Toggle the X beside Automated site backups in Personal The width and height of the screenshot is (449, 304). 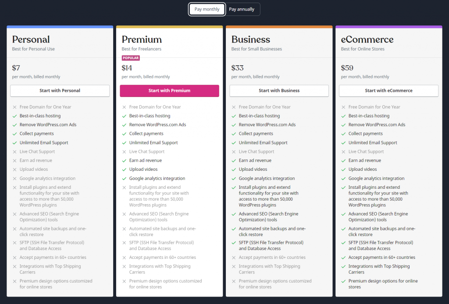[x=14, y=229]
